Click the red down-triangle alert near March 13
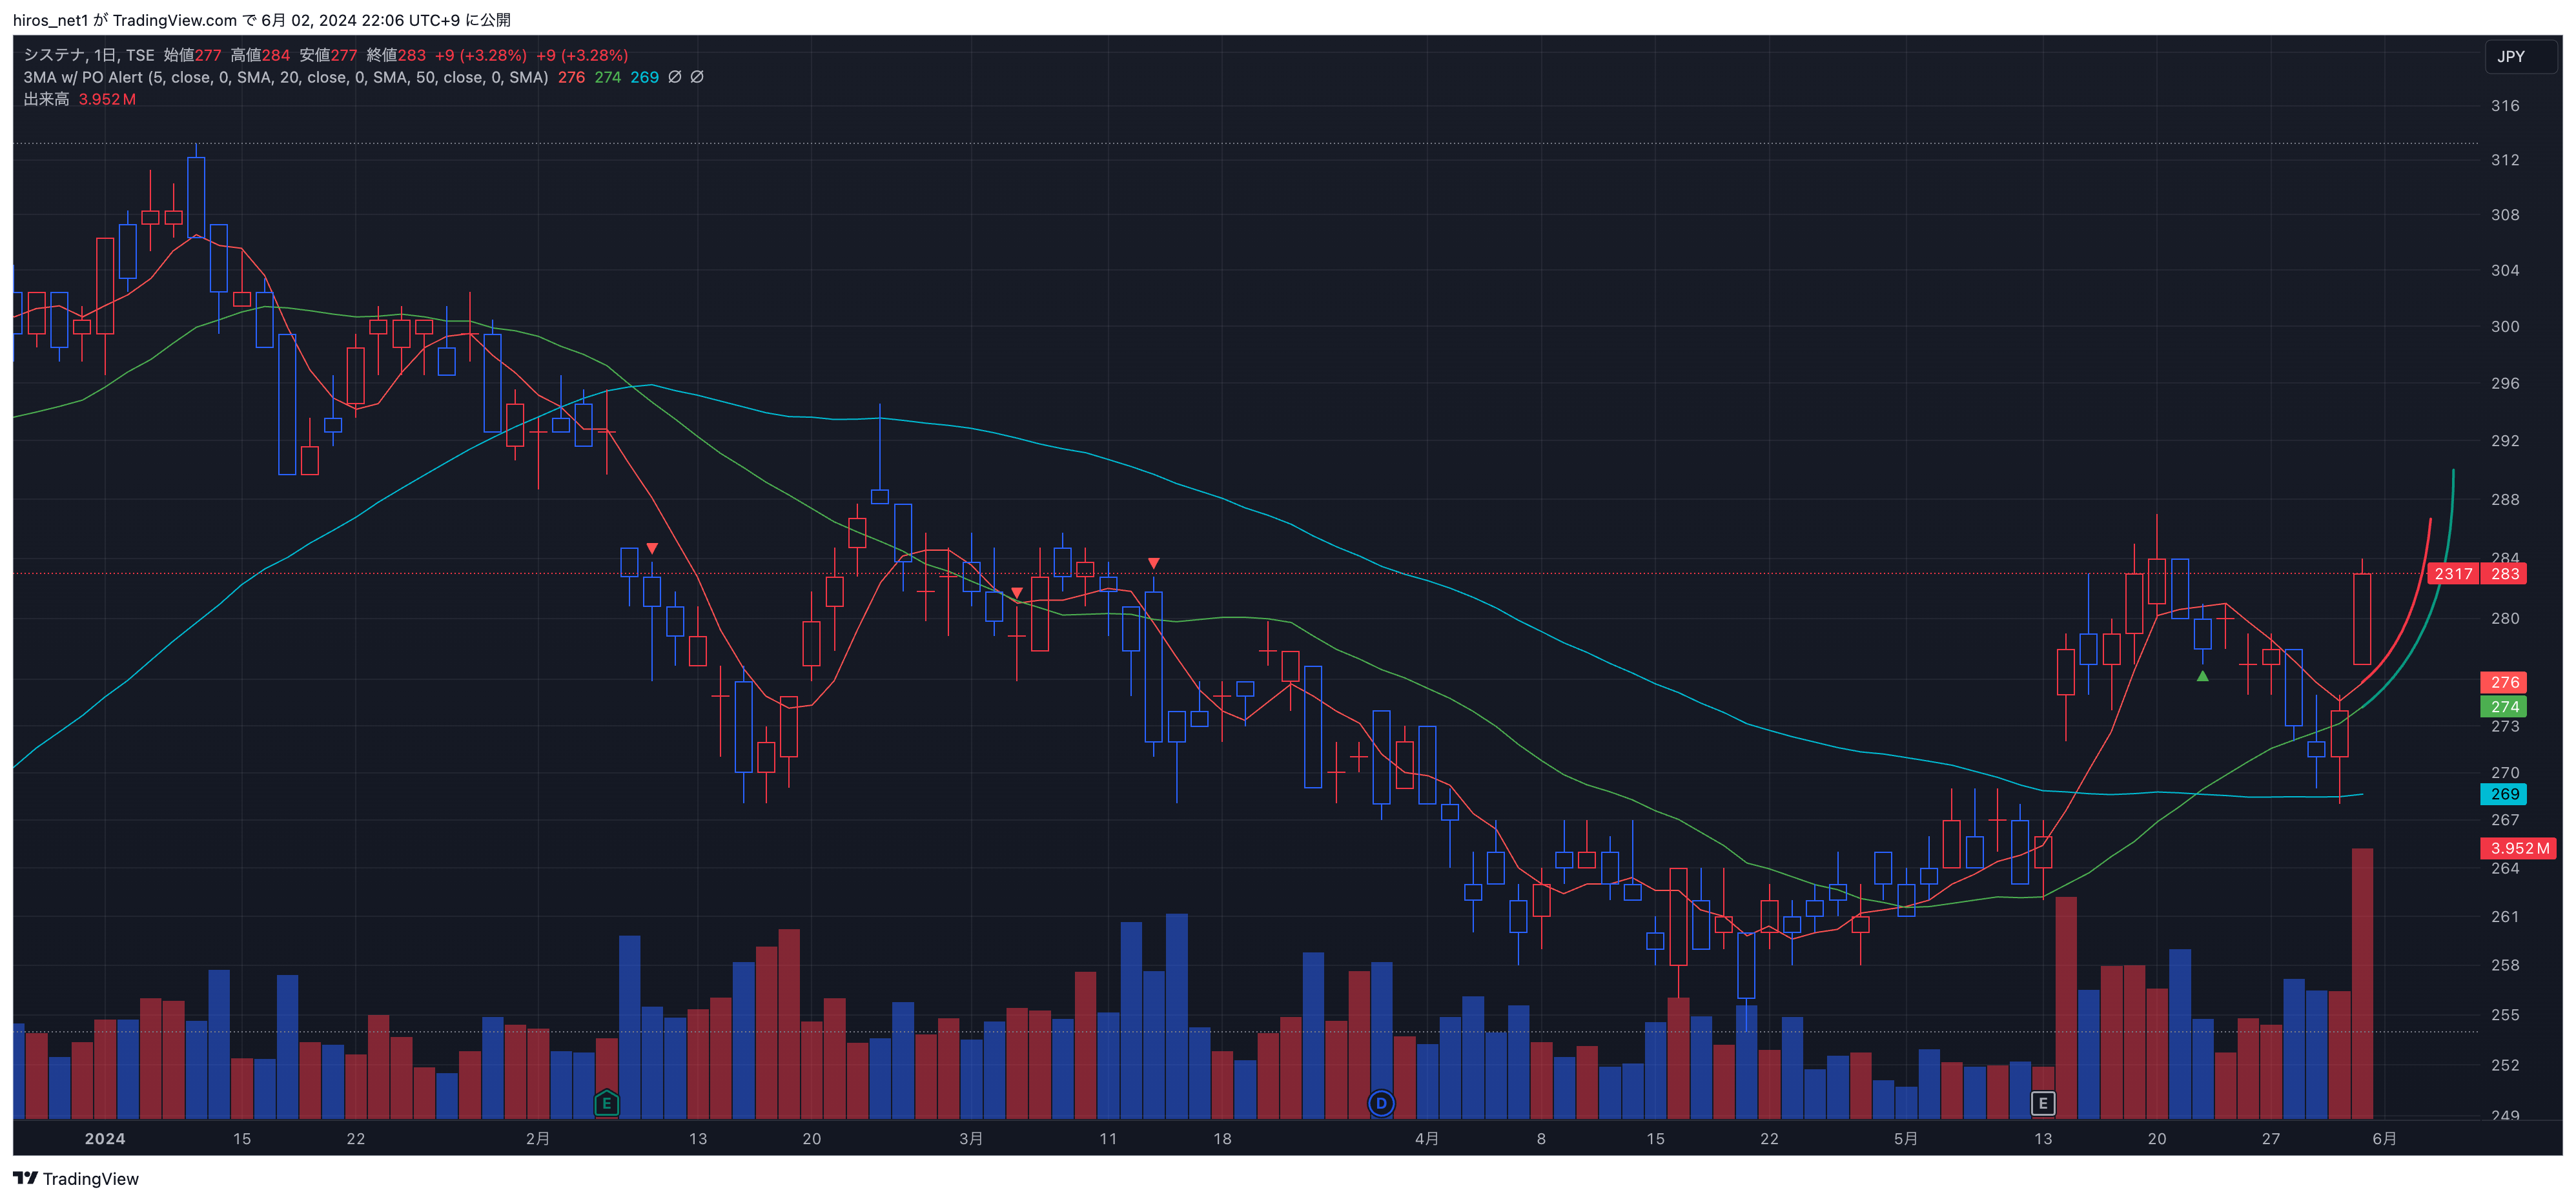Viewport: 2576px width, 1201px height. point(1153,563)
